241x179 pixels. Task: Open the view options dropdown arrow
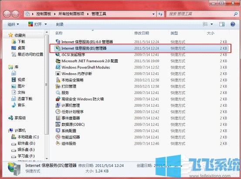tap(212, 24)
